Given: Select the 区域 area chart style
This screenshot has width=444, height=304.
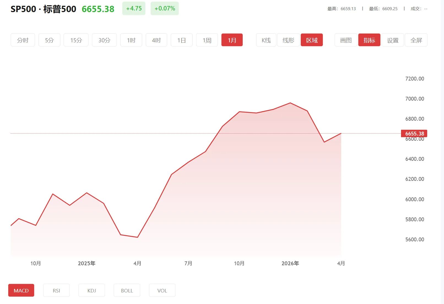Looking at the screenshot, I should 312,40.
